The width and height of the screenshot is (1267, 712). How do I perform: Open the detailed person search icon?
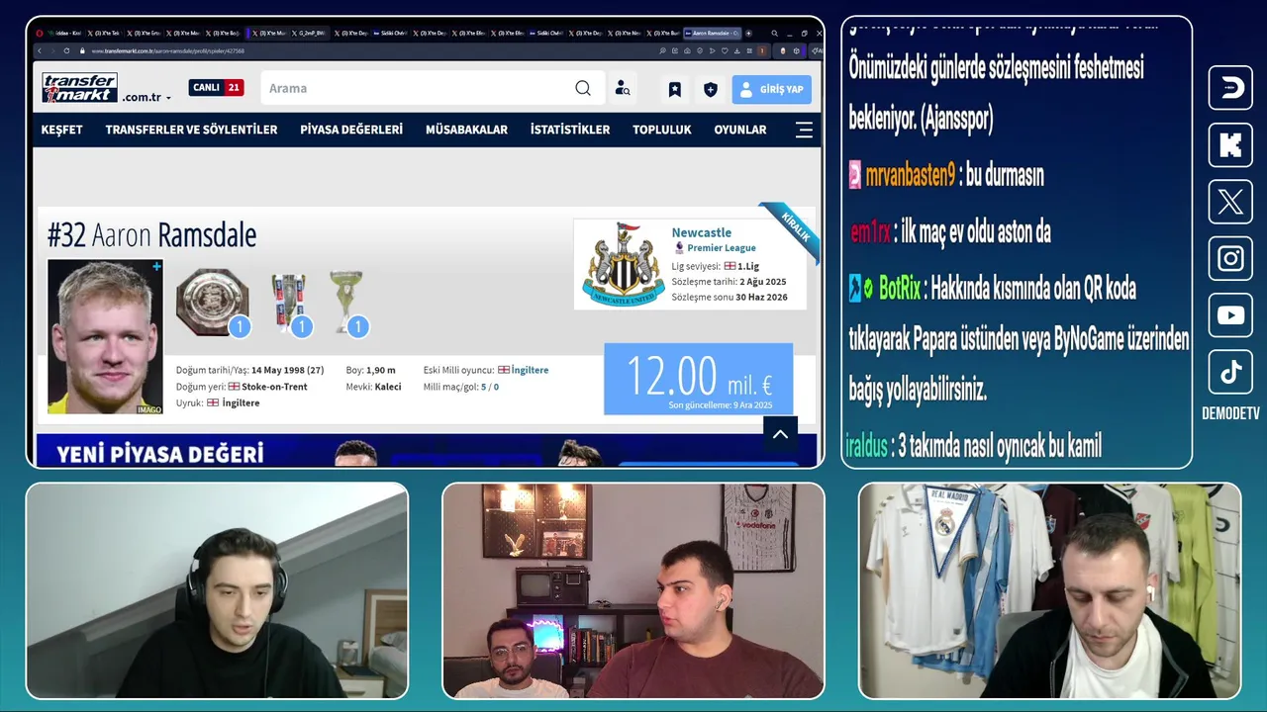click(x=622, y=88)
